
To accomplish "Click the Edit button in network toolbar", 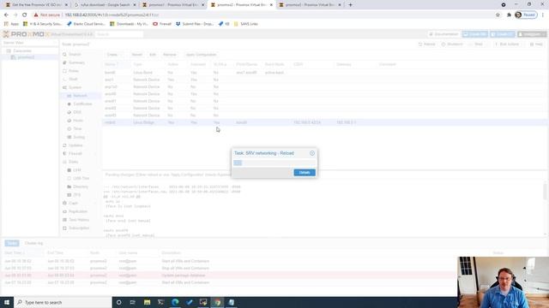I will pyautogui.click(x=153, y=55).
